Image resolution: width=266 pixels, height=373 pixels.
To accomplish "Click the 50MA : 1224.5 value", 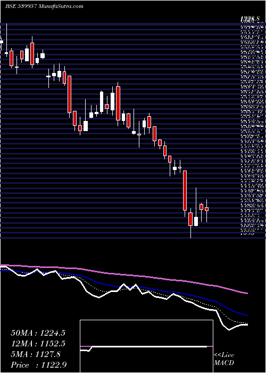I will (x=38, y=333).
